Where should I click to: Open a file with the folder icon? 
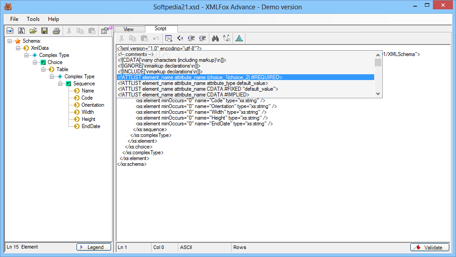click(33, 31)
